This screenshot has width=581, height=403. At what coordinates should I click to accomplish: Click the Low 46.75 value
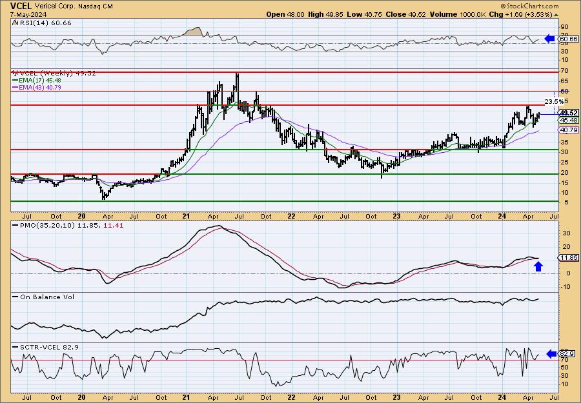coord(364,14)
